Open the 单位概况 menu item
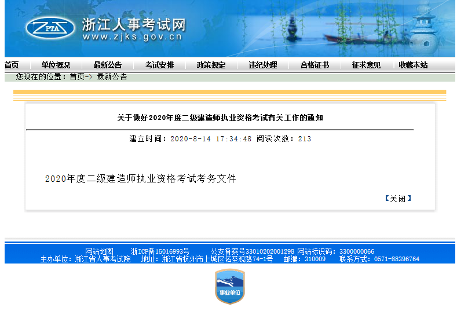 click(x=56, y=65)
